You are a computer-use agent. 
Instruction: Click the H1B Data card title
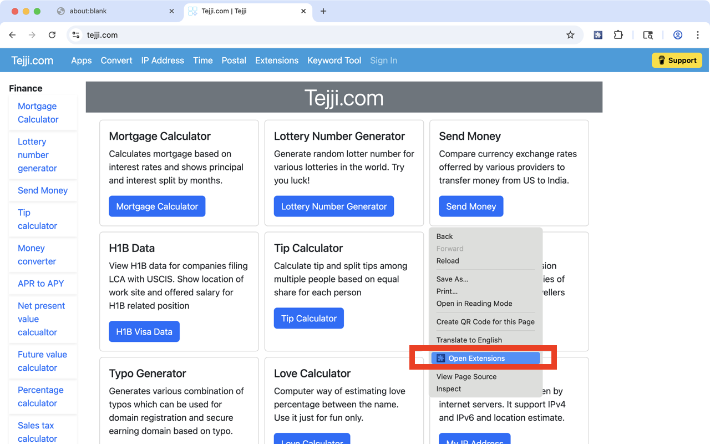131,248
